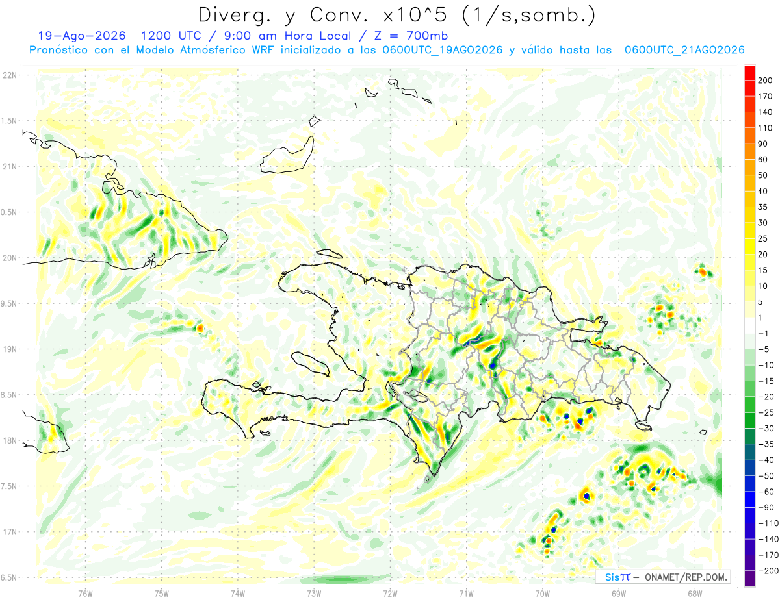The height and width of the screenshot is (602, 780).
Task: Click the '76W' longitude label
Action: 85,592
